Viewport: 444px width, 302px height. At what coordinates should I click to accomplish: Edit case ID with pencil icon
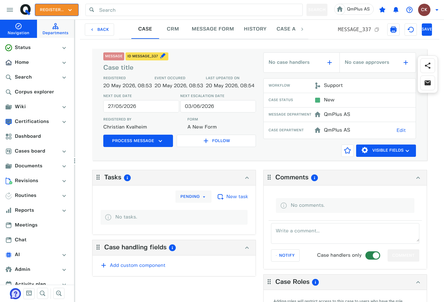163,56
